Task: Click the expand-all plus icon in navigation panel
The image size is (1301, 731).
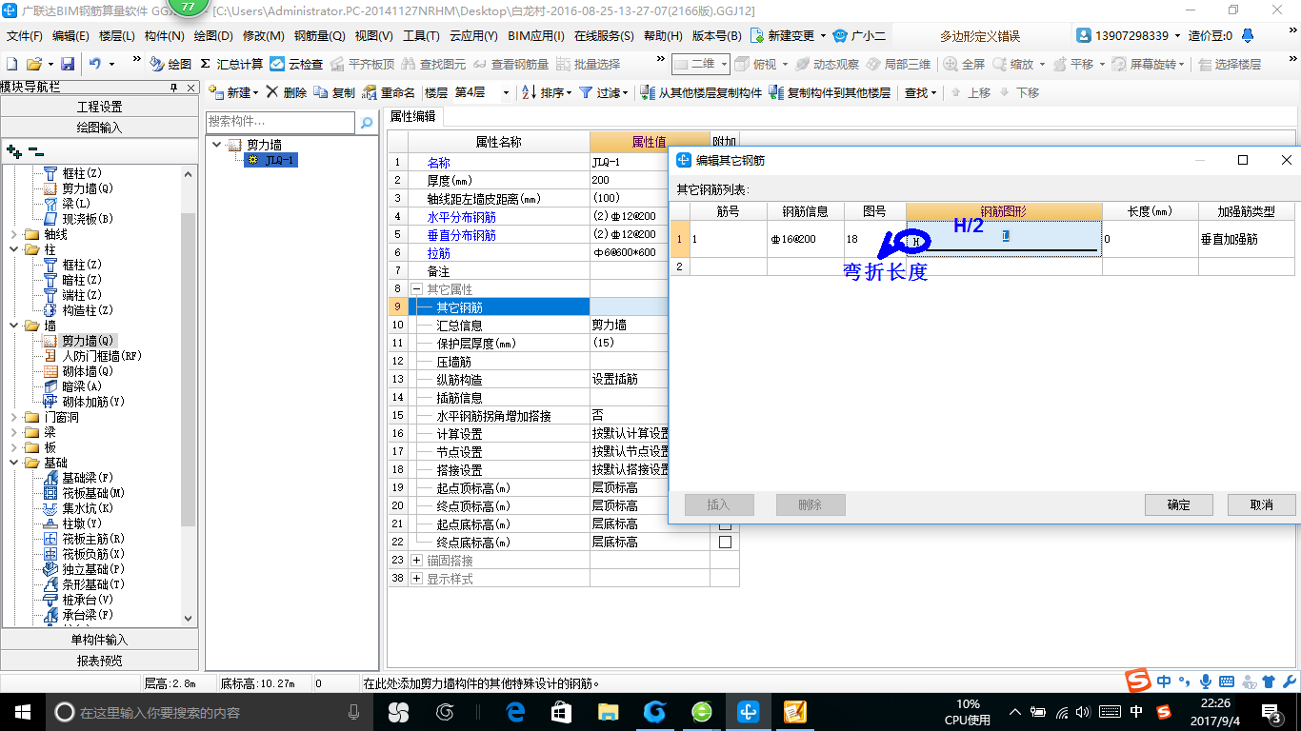Action: [x=13, y=151]
